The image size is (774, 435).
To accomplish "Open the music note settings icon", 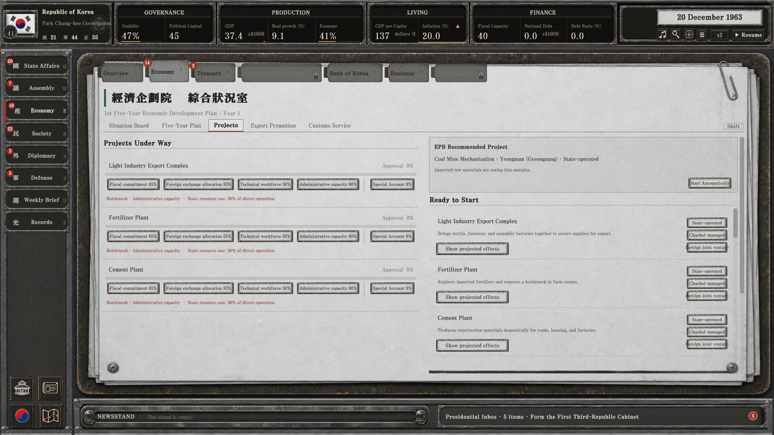I will [x=662, y=35].
